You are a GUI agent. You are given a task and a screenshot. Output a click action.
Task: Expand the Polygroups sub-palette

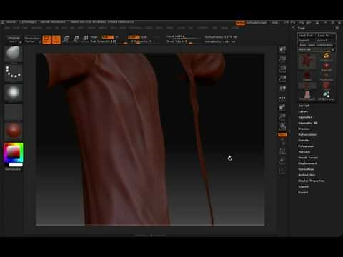[306, 146]
